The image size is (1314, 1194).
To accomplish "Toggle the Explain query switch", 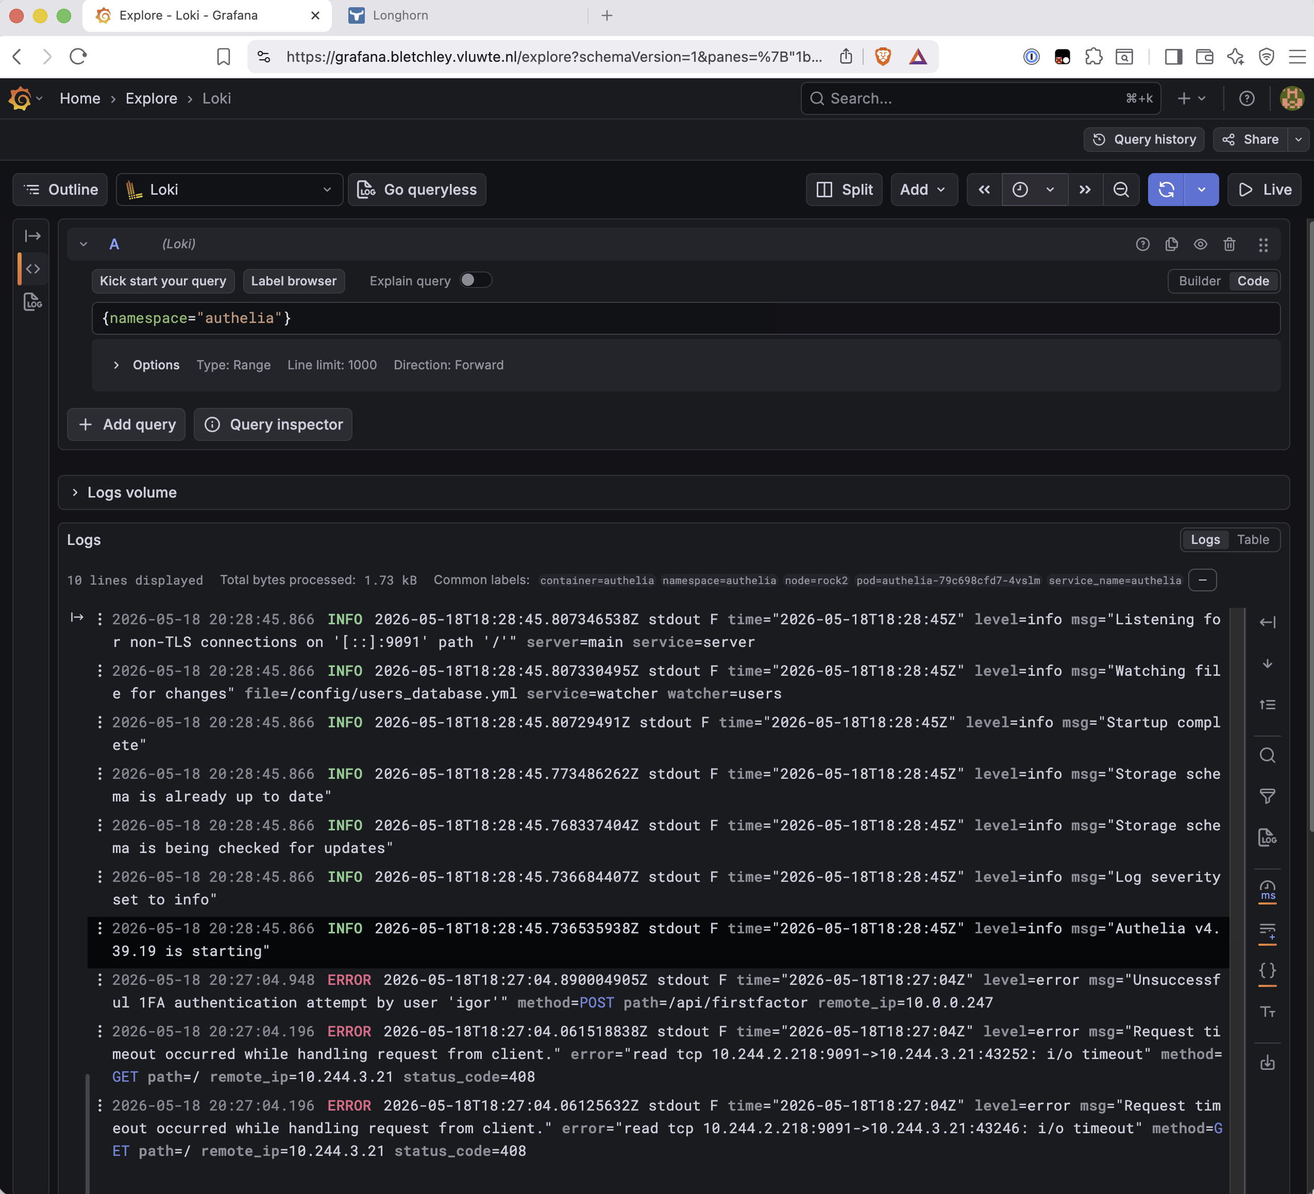I will click(475, 280).
